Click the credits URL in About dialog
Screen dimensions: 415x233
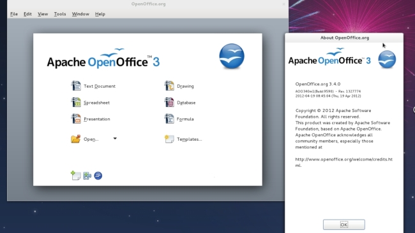(343, 162)
